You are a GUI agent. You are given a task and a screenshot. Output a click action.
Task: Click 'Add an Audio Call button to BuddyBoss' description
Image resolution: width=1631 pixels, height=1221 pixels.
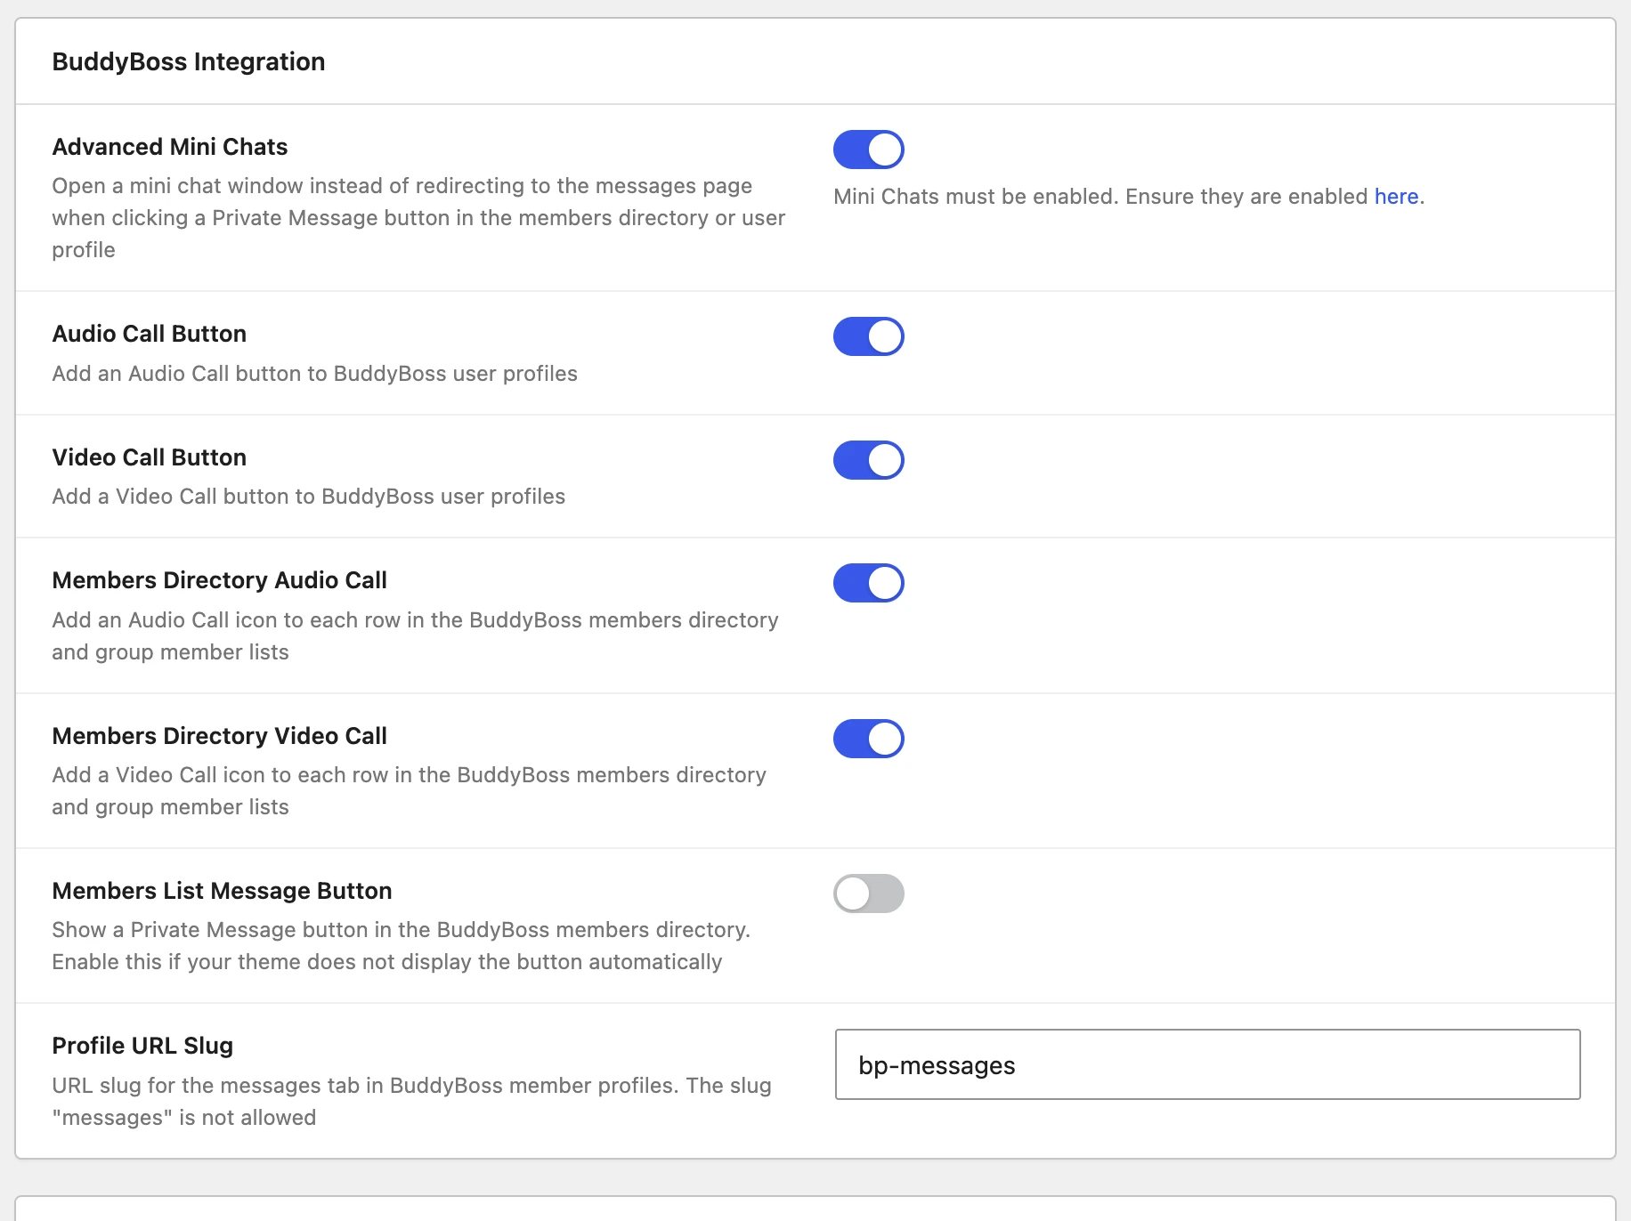click(315, 374)
